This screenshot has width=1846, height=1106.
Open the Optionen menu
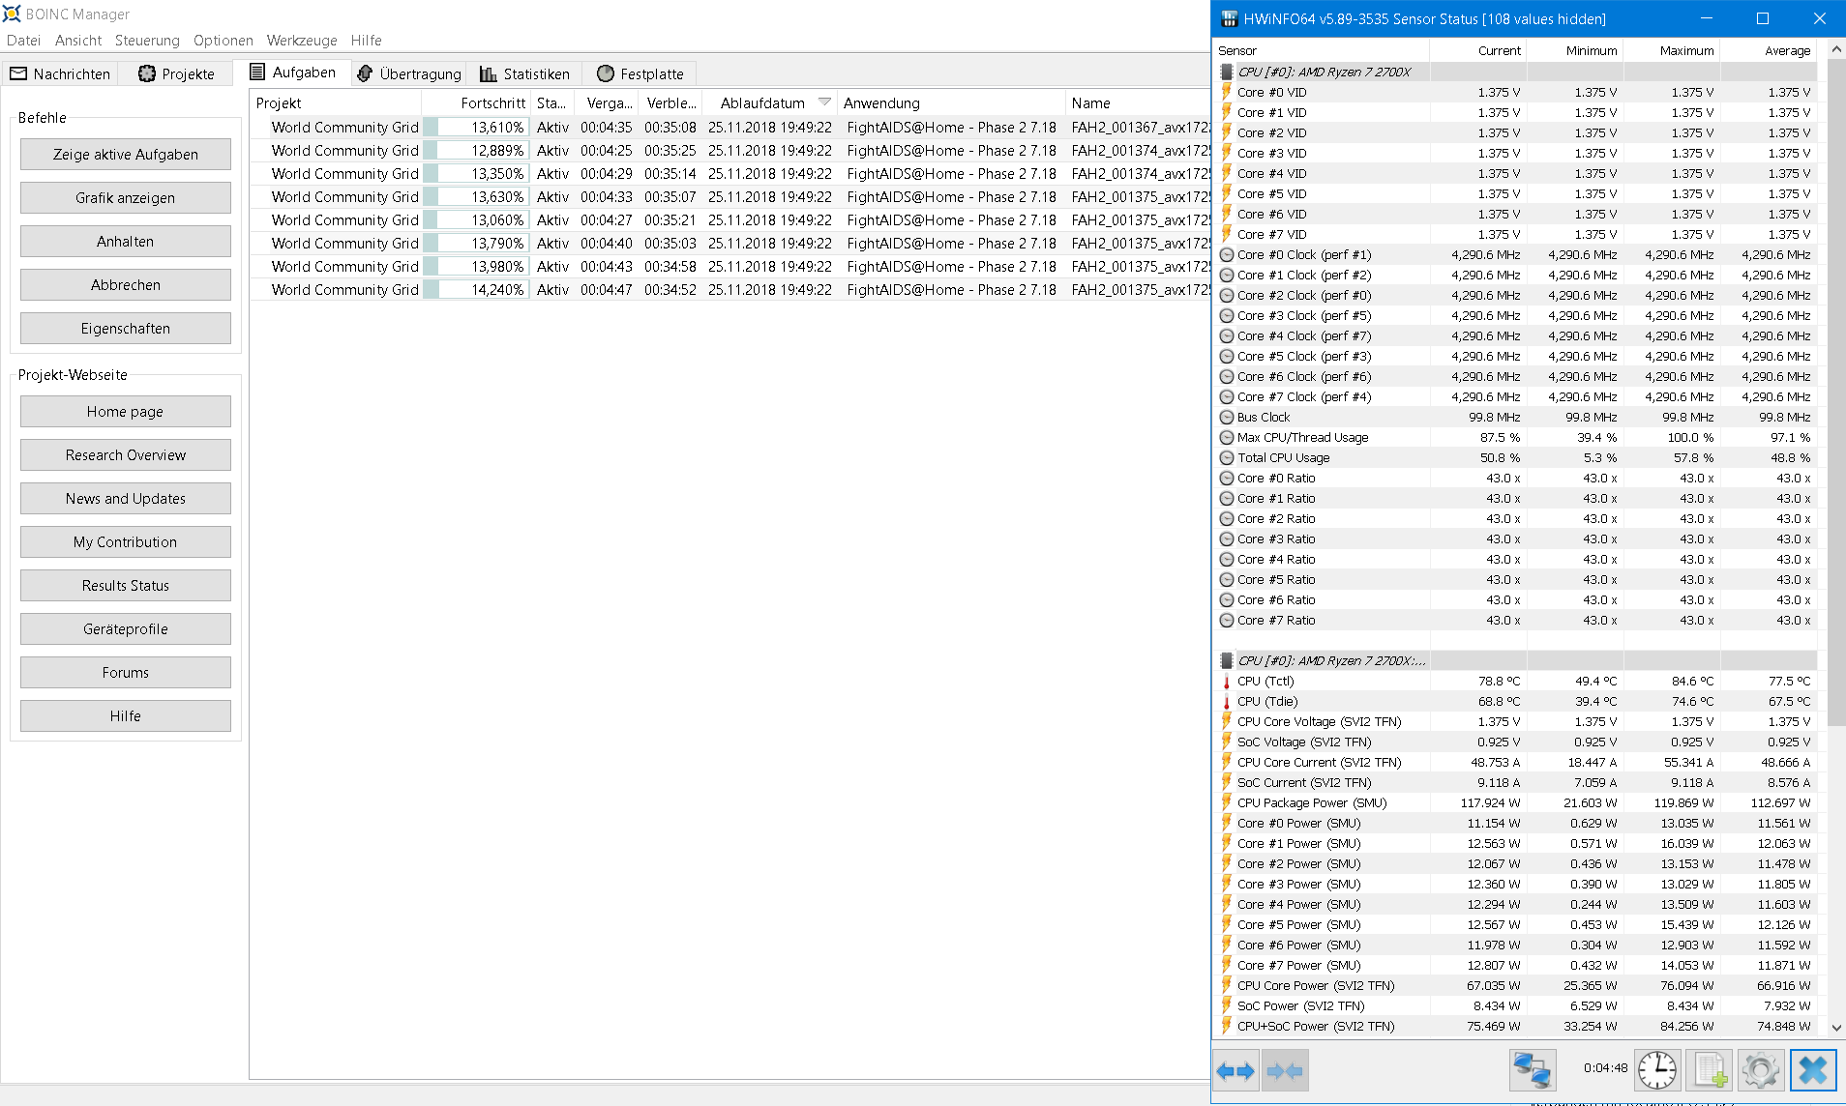223,41
